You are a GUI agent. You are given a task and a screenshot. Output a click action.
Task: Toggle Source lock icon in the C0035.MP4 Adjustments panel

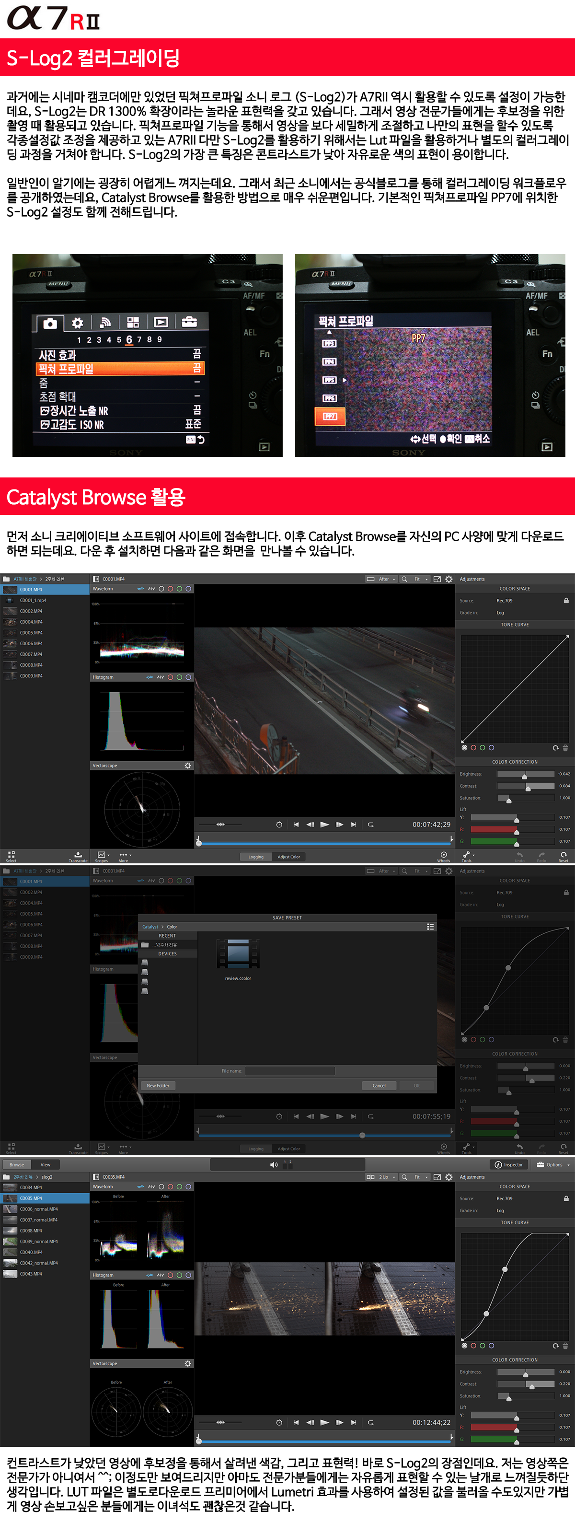tap(566, 1198)
